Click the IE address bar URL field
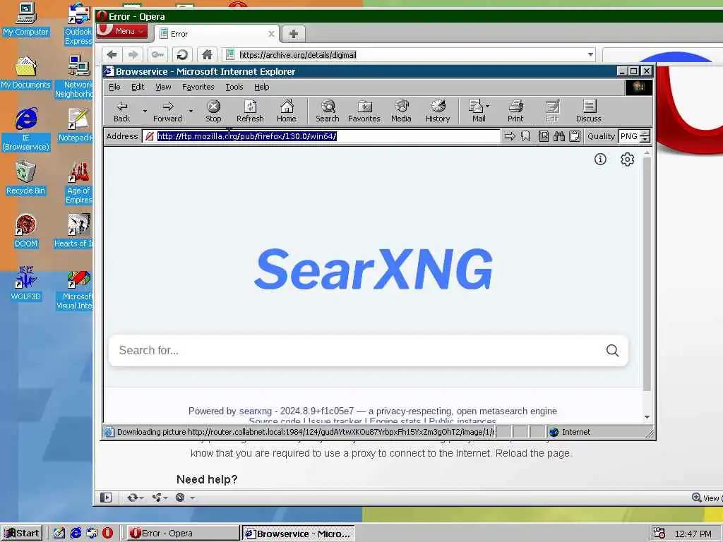Screen dimensions: 723x542 (321, 136)
